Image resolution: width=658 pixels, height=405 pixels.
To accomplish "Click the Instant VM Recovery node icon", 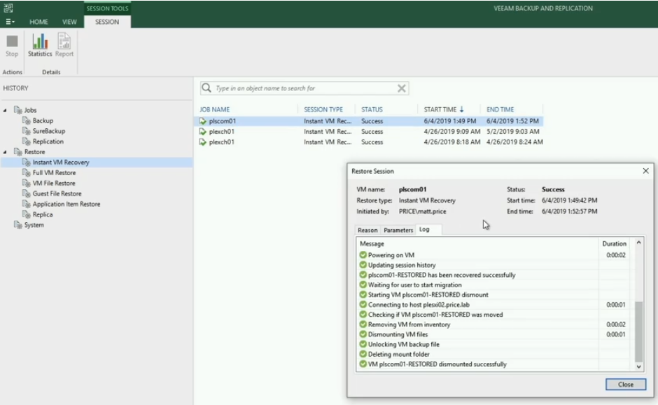I will coord(27,162).
